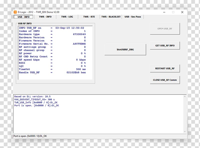This screenshot has height=148, width=200.
Task: Restart USB_RF with the RESTART button
Action: point(165,68)
